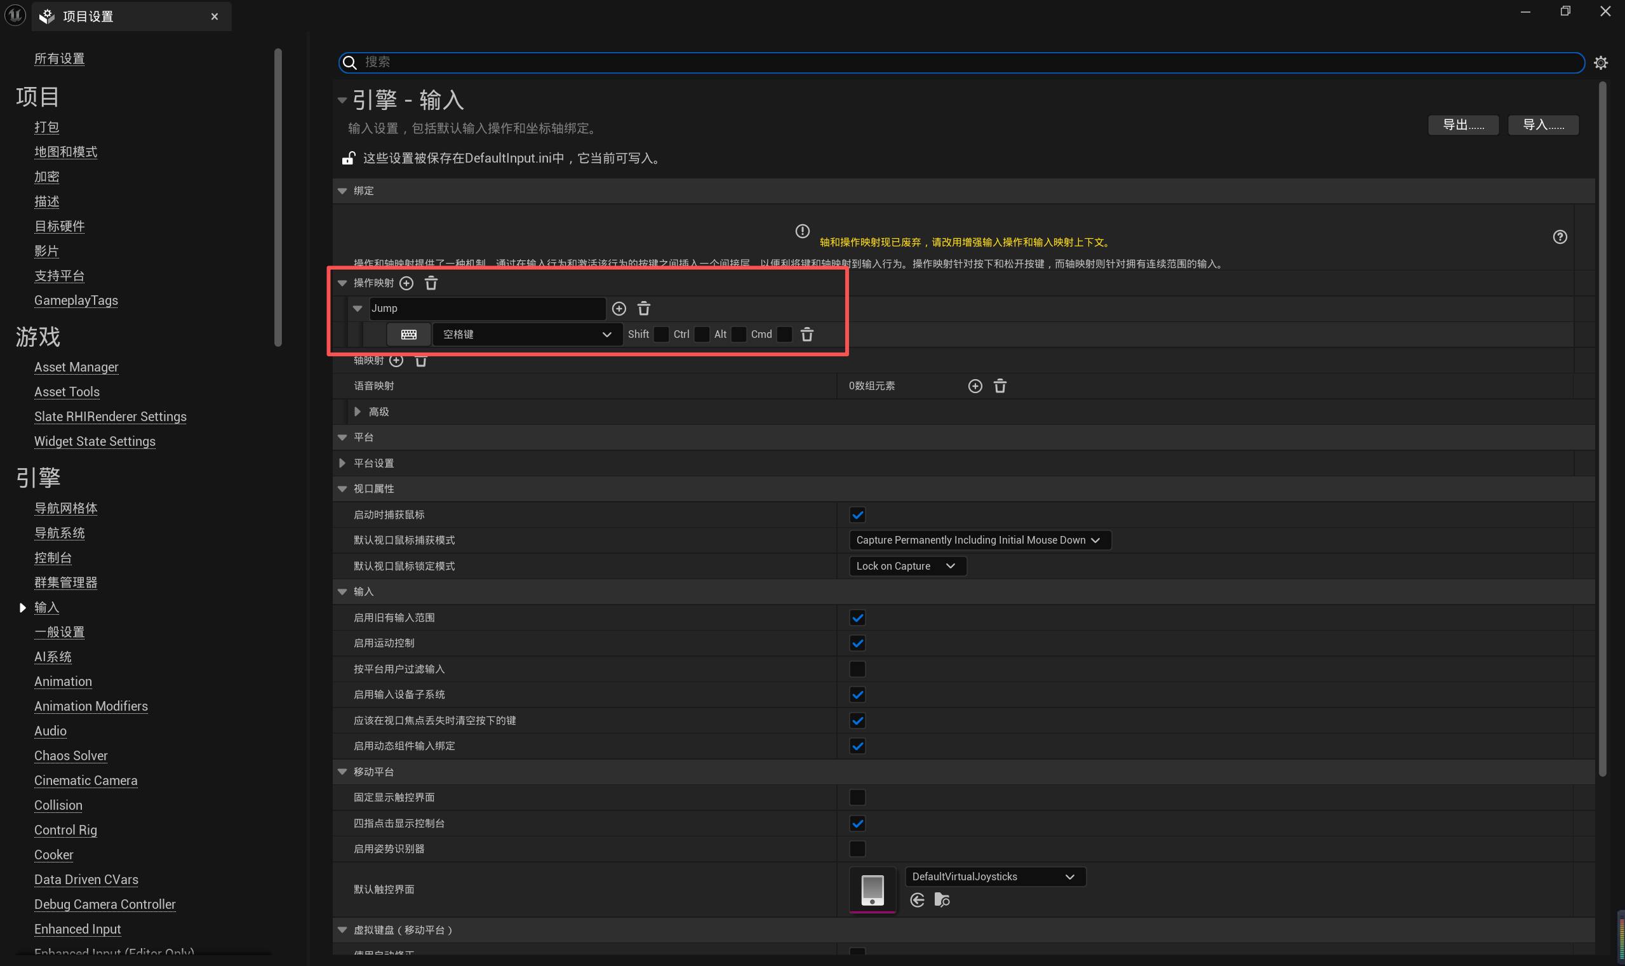The height and width of the screenshot is (966, 1625).
Task: Open the settings gear next to search
Action: click(x=1600, y=62)
